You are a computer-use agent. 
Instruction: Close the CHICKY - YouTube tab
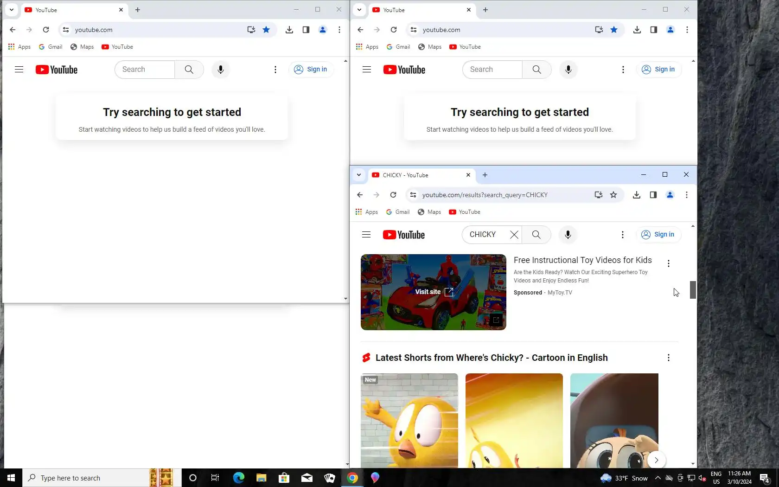tap(468, 175)
